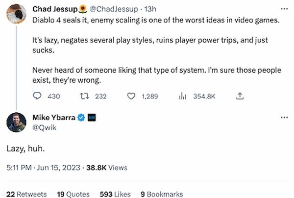
Task: Click sunflower emoji beside Chad Jessup's name
Action: click(83, 9)
